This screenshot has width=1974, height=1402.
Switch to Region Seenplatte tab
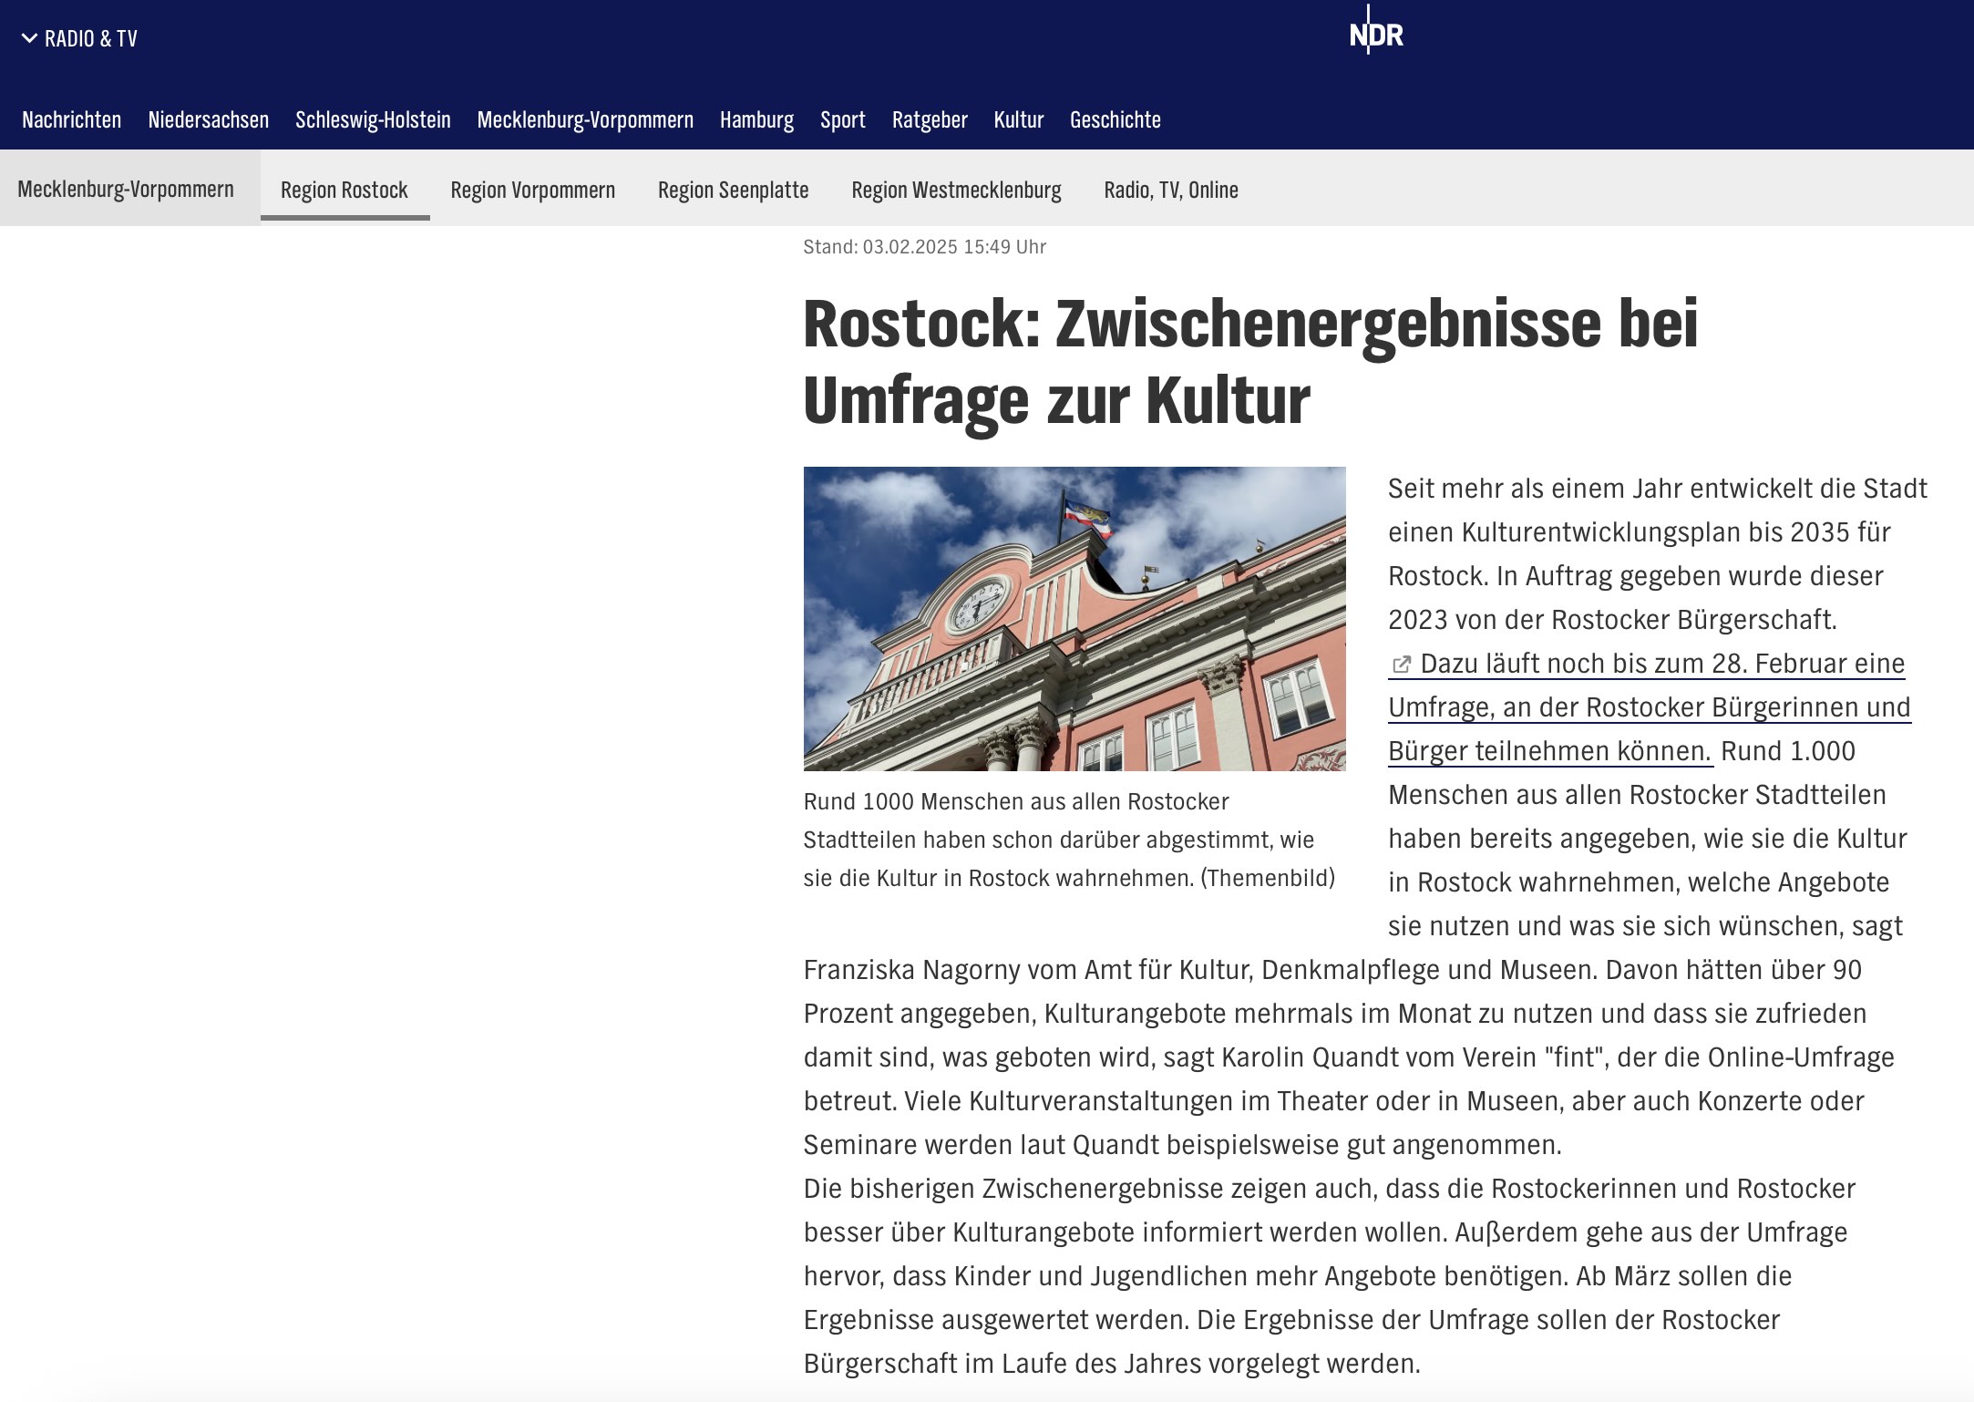pos(733,190)
